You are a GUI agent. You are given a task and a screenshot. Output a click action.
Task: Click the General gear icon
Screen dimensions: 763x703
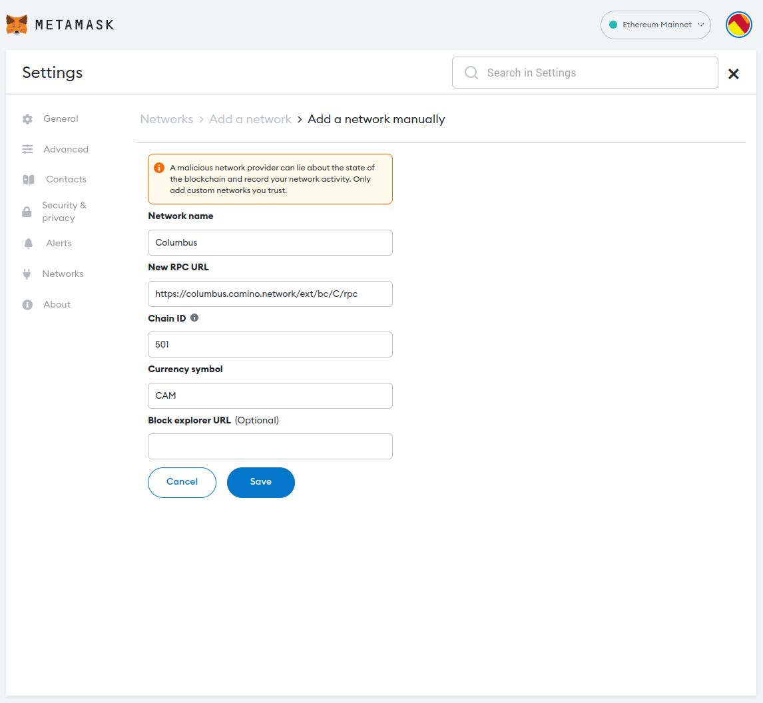27,119
